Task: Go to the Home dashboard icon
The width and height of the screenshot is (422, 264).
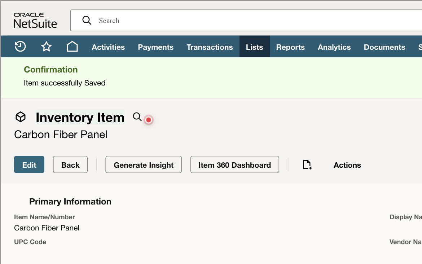Action: pos(72,47)
